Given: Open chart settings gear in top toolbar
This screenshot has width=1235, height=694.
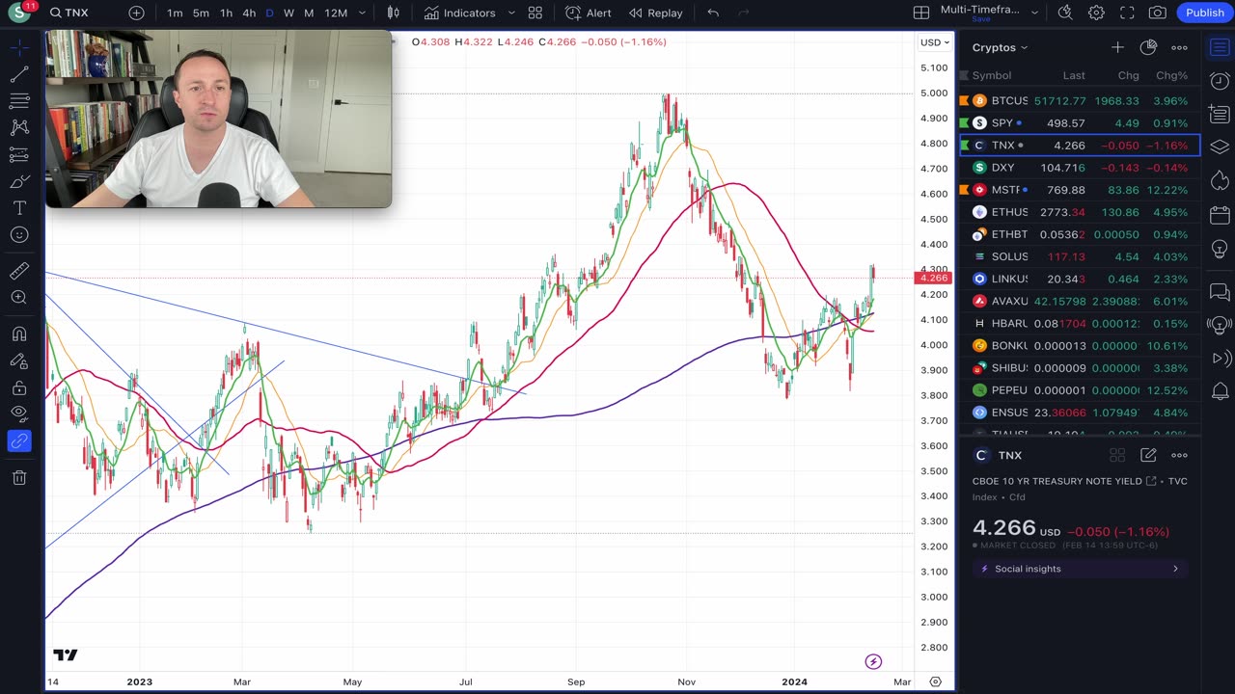Looking at the screenshot, I should click(x=1096, y=13).
